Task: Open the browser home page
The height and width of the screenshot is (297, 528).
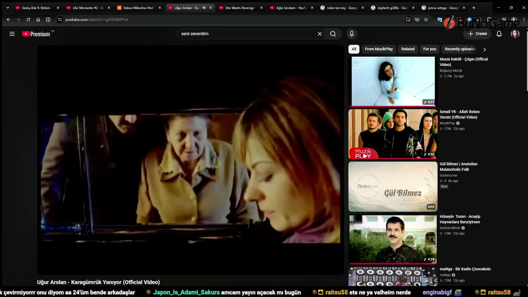Action: pos(38,19)
